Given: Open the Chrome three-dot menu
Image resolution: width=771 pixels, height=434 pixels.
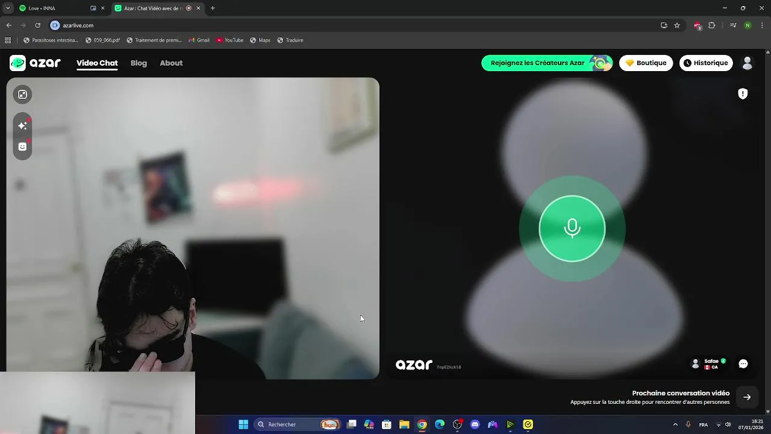Looking at the screenshot, I should click(762, 25).
